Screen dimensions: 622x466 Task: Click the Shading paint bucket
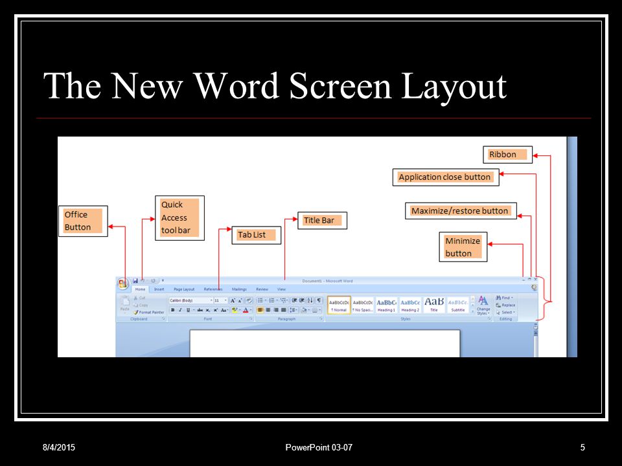pyautogui.click(x=304, y=310)
